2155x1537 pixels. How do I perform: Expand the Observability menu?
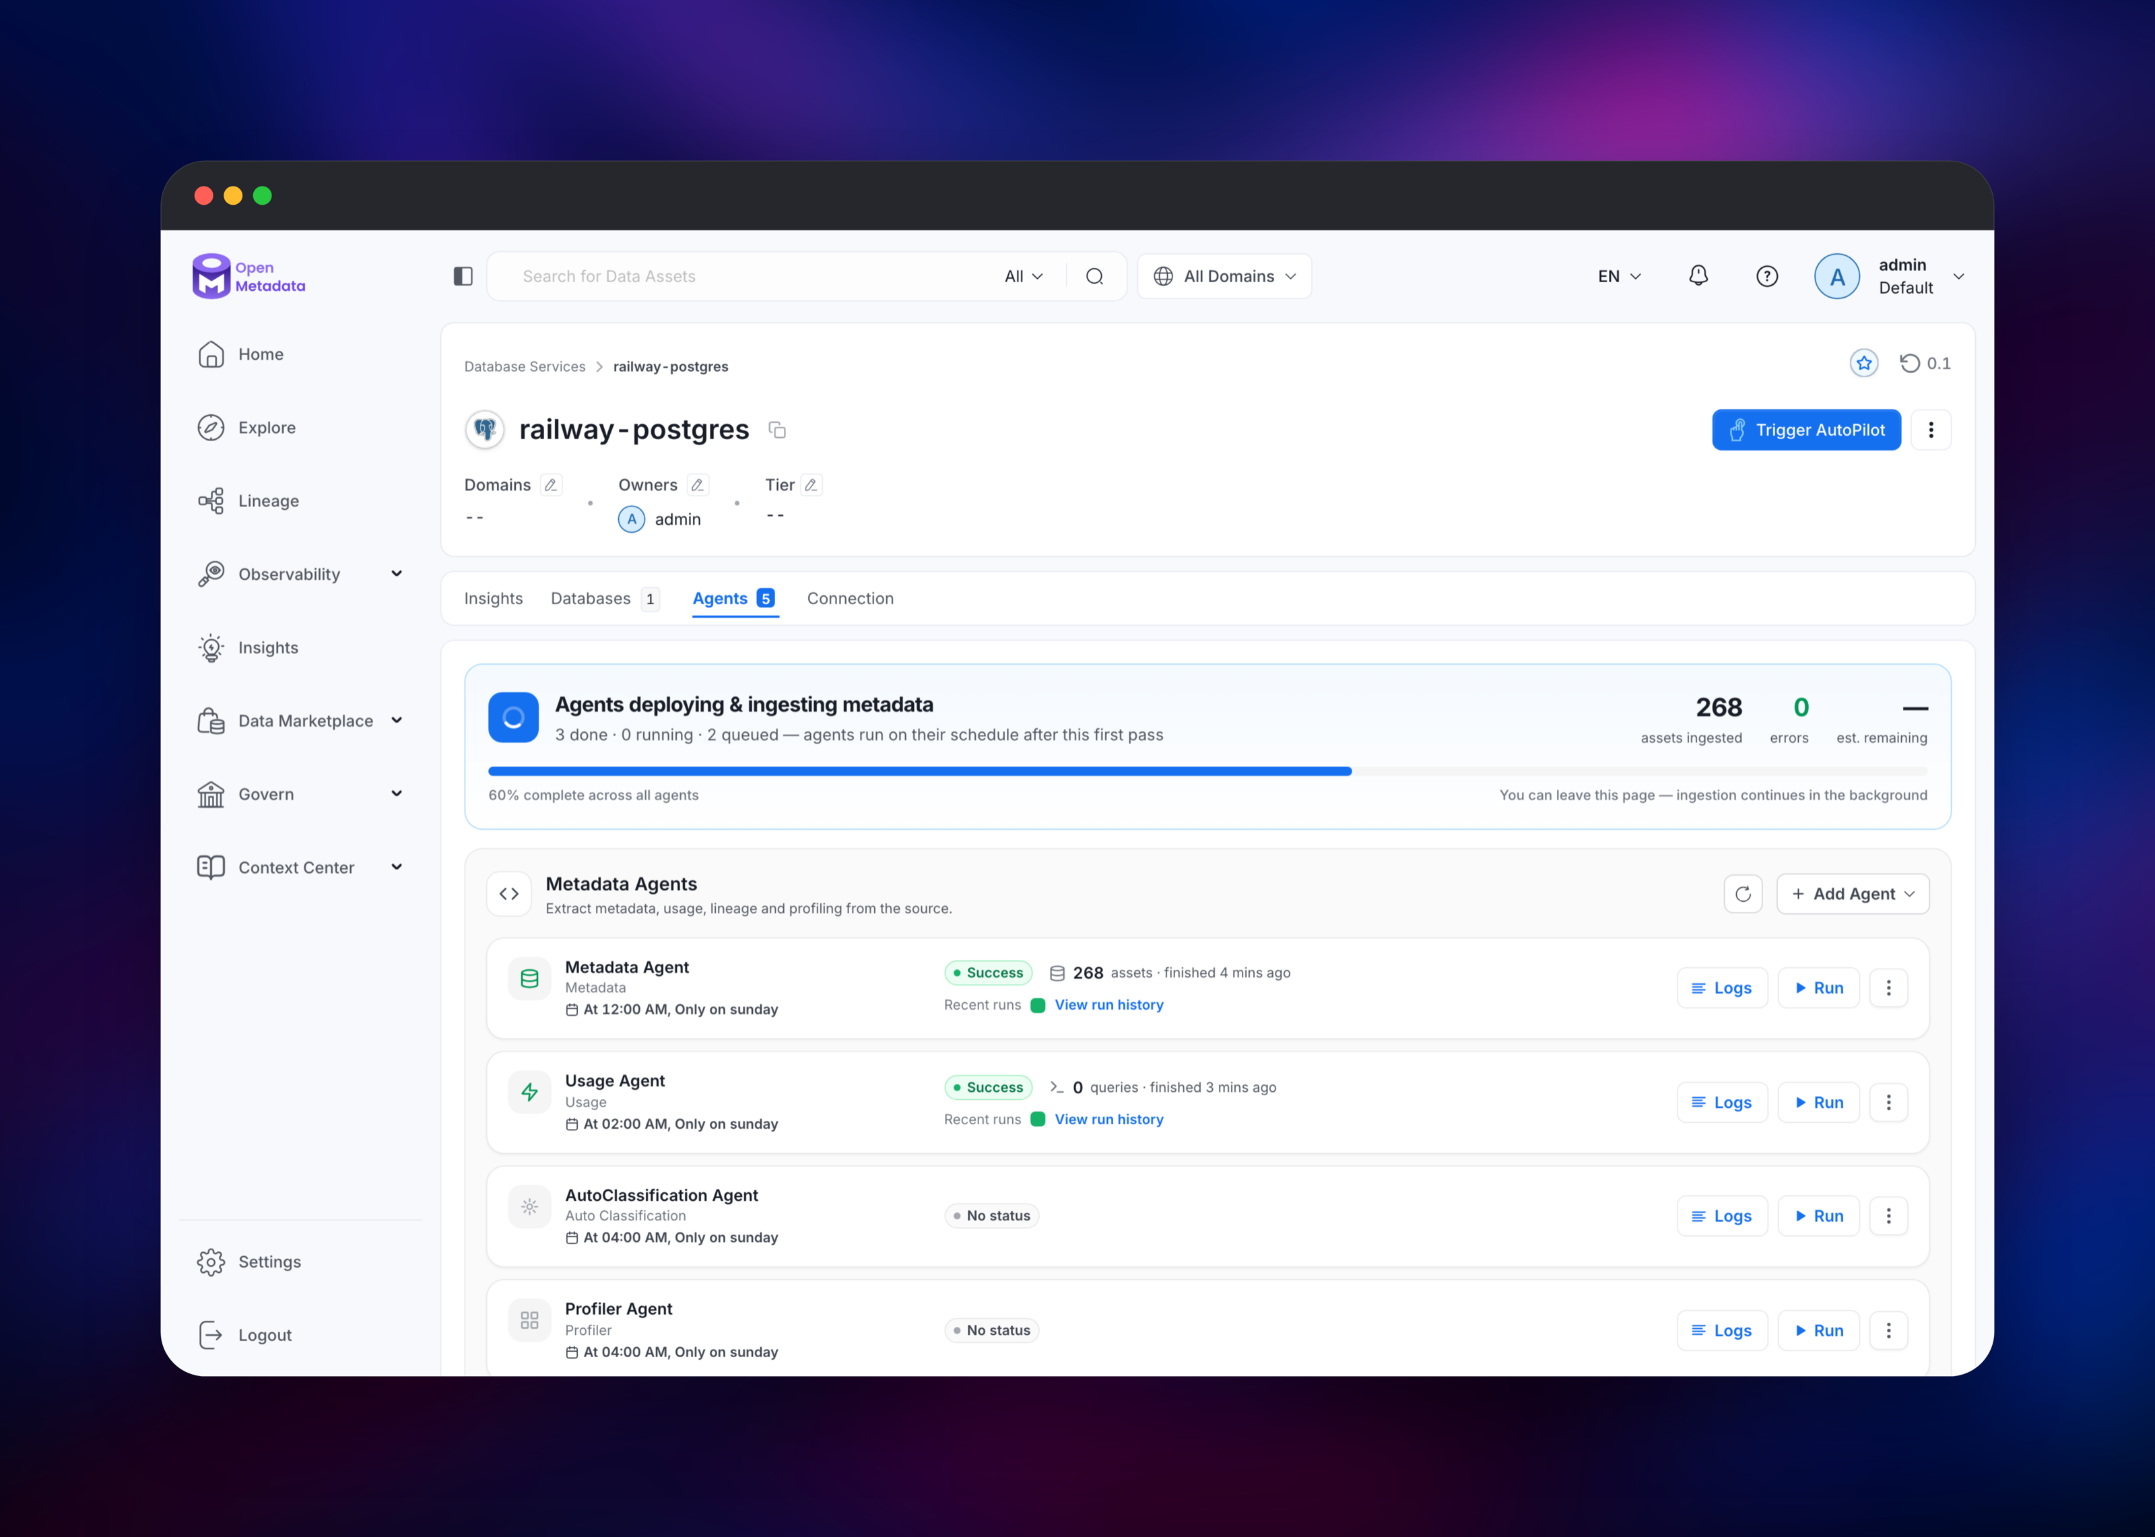click(x=397, y=574)
